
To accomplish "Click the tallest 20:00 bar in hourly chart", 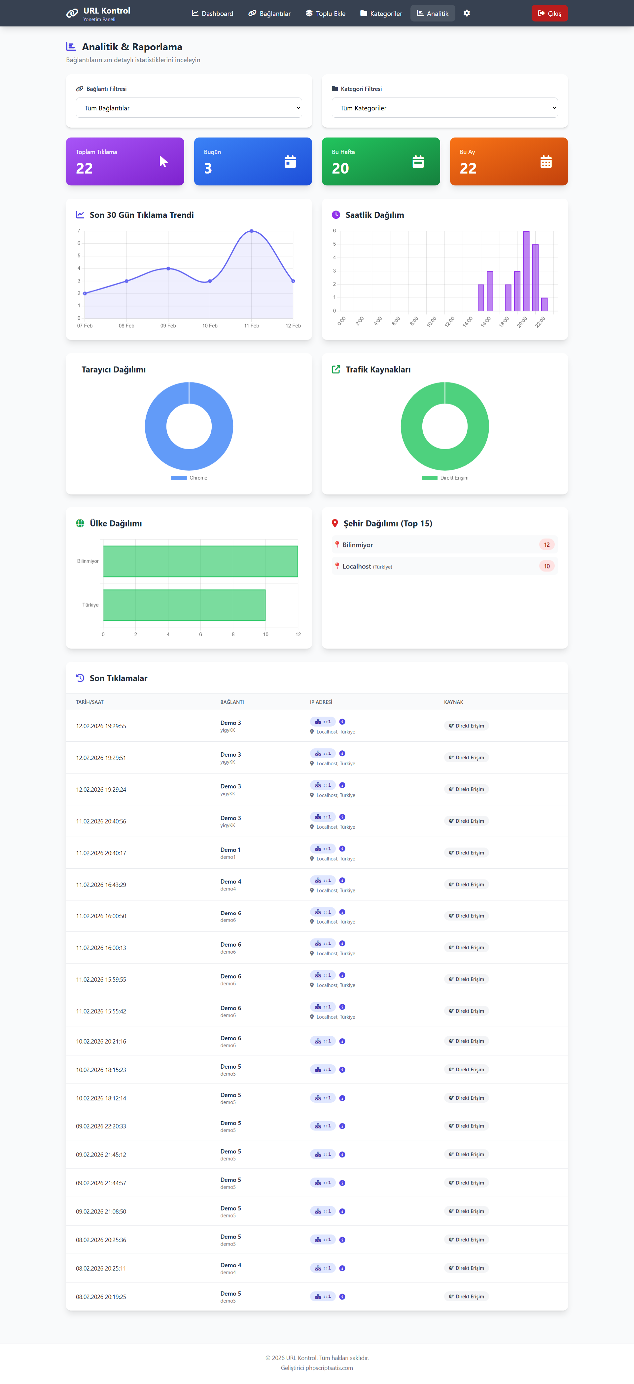I will click(x=526, y=271).
